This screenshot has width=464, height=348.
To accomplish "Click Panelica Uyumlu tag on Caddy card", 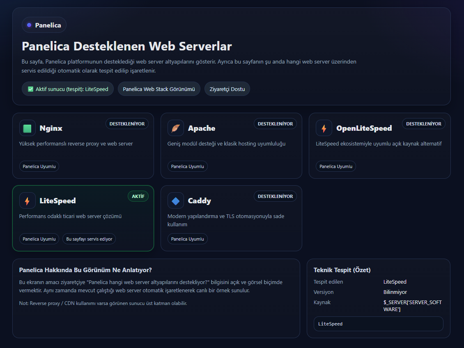I will pos(188,239).
